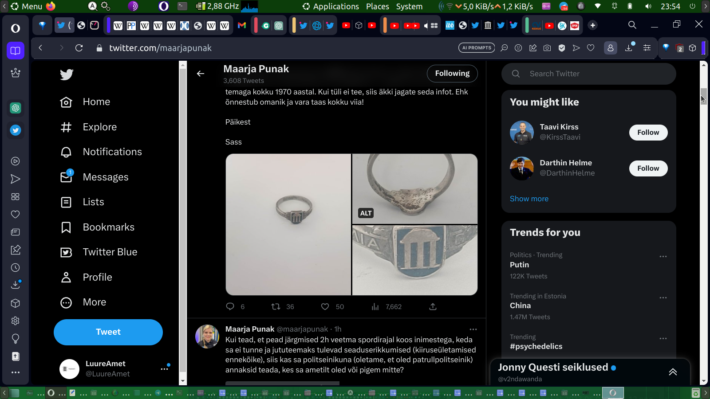This screenshot has height=399, width=710.
Task: Open the Places menu in top panel
Action: tap(378, 6)
